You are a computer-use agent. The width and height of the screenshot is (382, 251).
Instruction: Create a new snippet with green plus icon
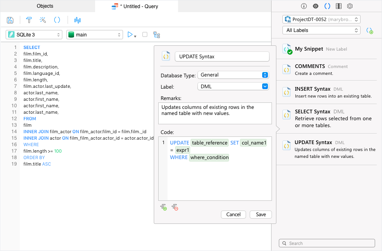tap(370, 30)
